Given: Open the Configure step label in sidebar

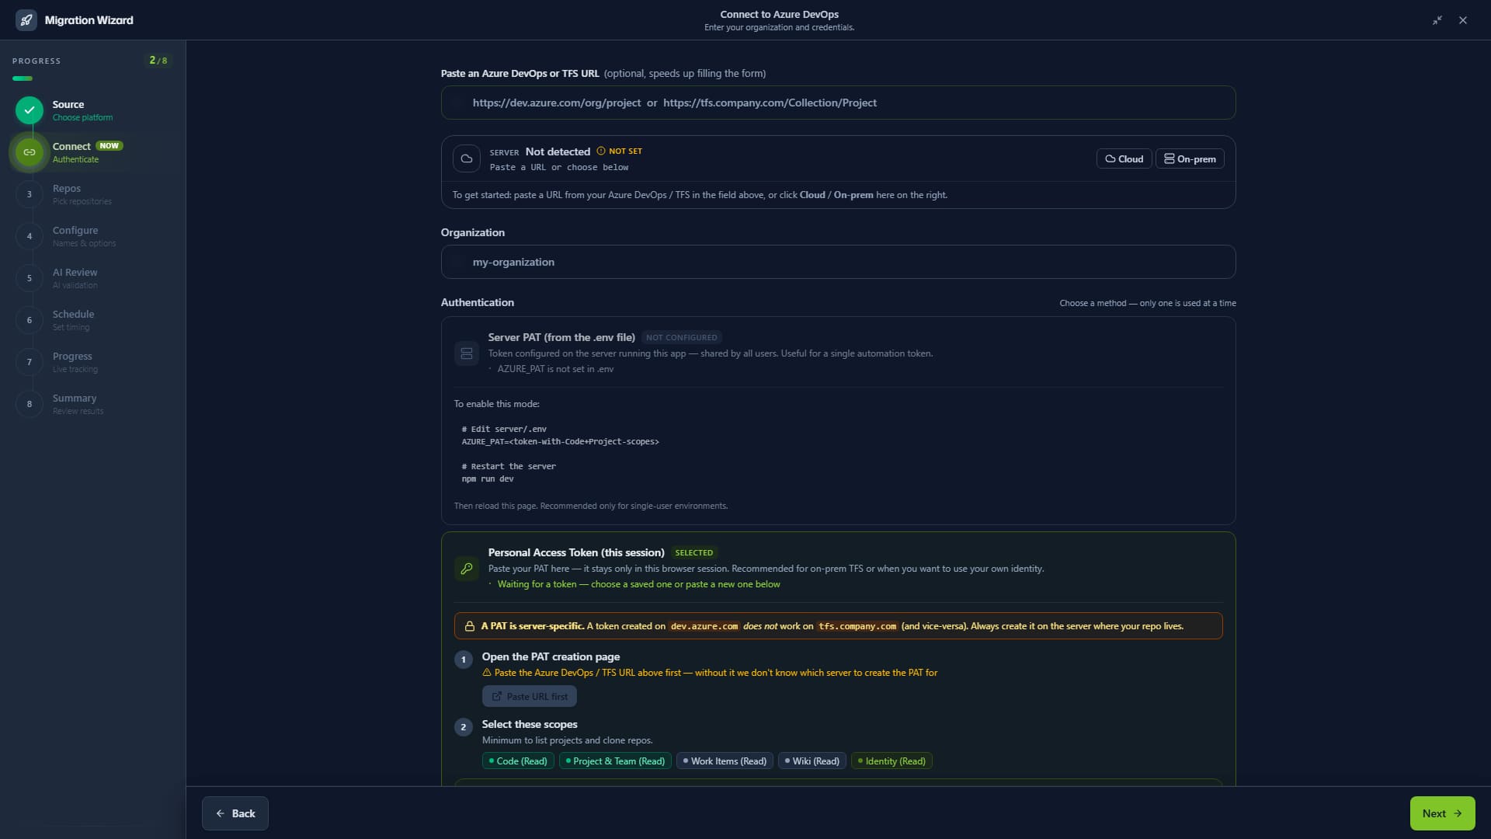Looking at the screenshot, I should point(75,230).
